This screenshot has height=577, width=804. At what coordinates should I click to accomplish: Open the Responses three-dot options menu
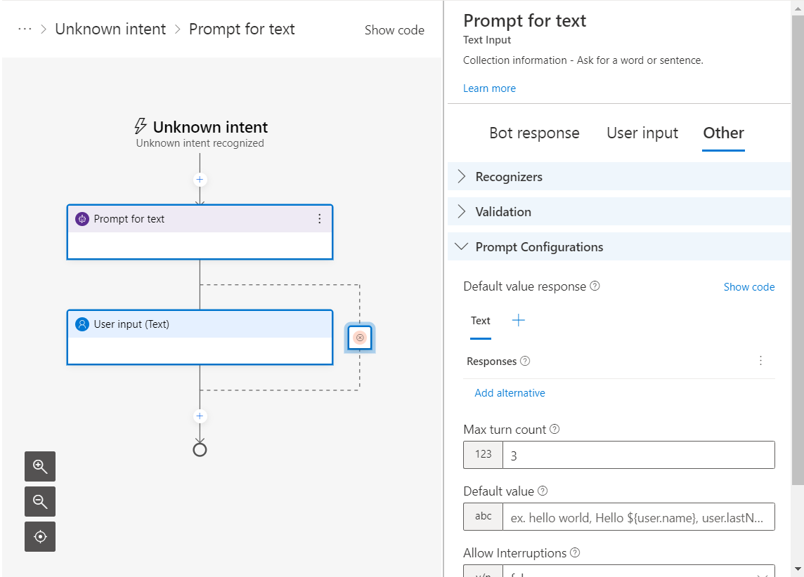760,361
